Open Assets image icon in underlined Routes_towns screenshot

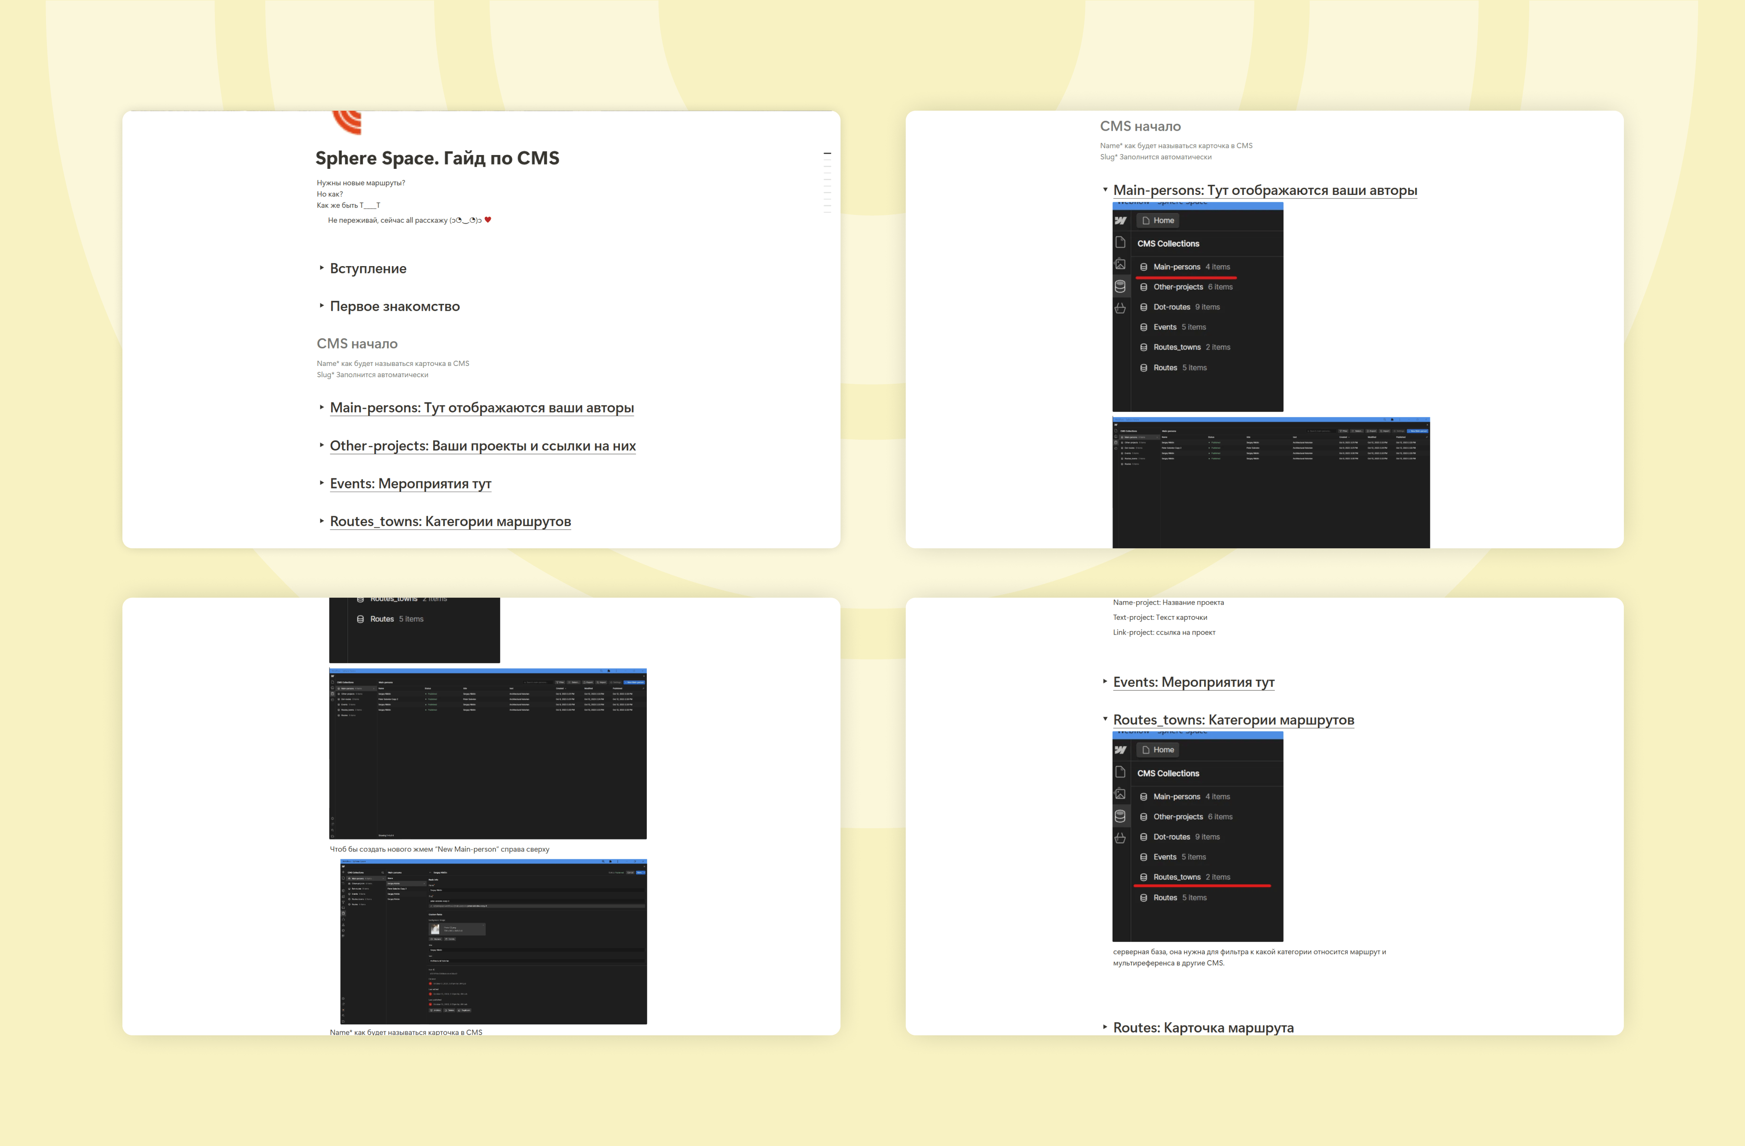point(1120,794)
